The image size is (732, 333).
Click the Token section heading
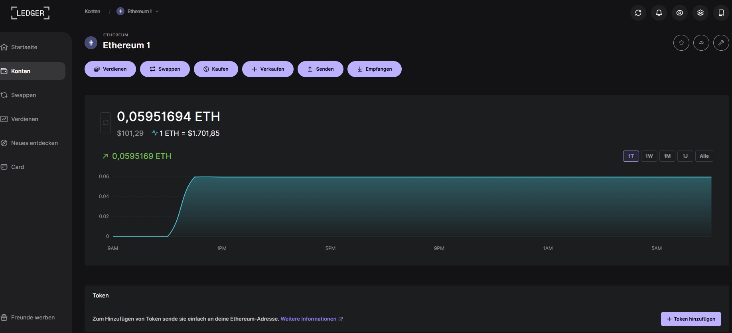point(101,295)
